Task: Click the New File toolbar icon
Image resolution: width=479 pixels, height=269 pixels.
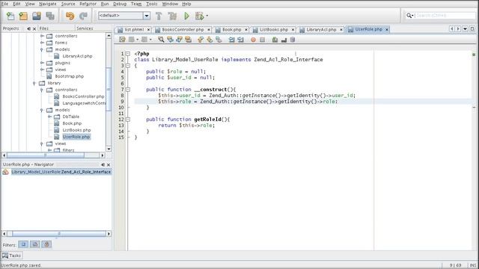Action: click(10, 16)
